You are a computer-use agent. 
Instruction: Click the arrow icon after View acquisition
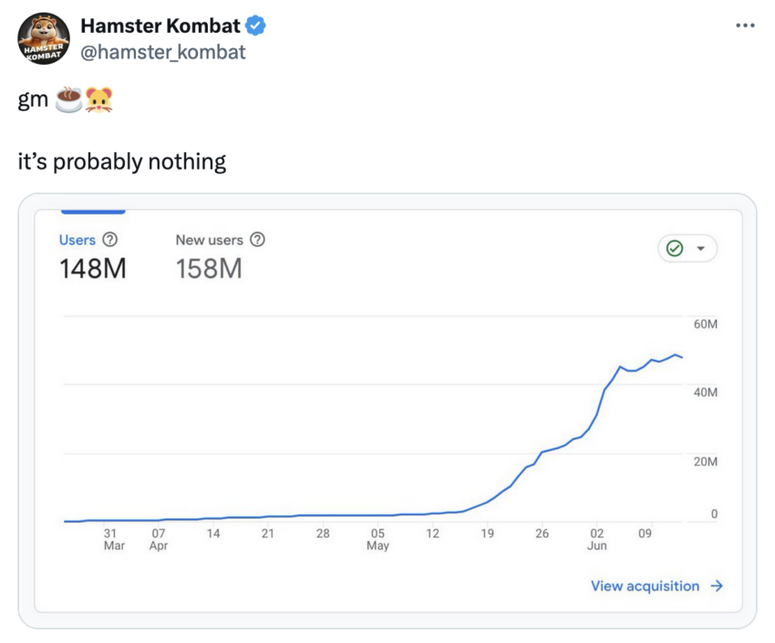point(717,586)
